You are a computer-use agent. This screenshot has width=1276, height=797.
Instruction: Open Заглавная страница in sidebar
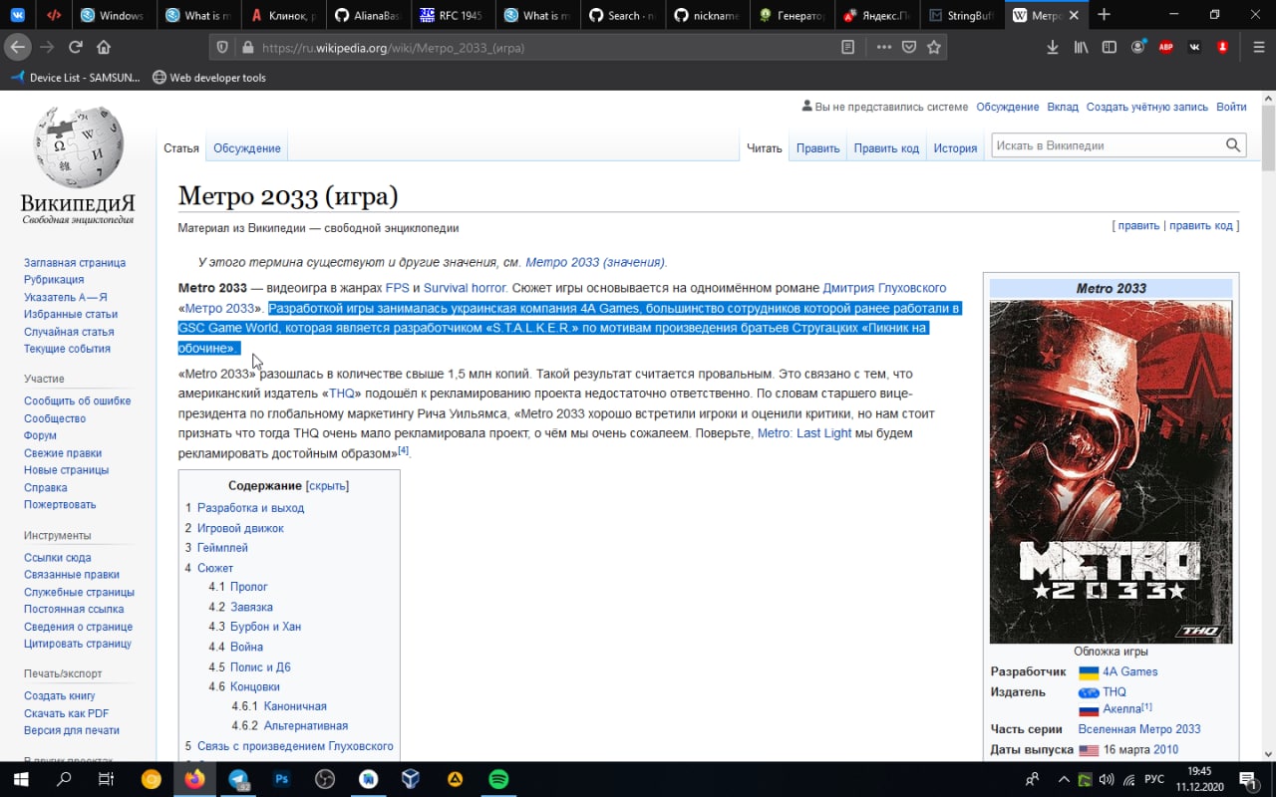point(75,263)
